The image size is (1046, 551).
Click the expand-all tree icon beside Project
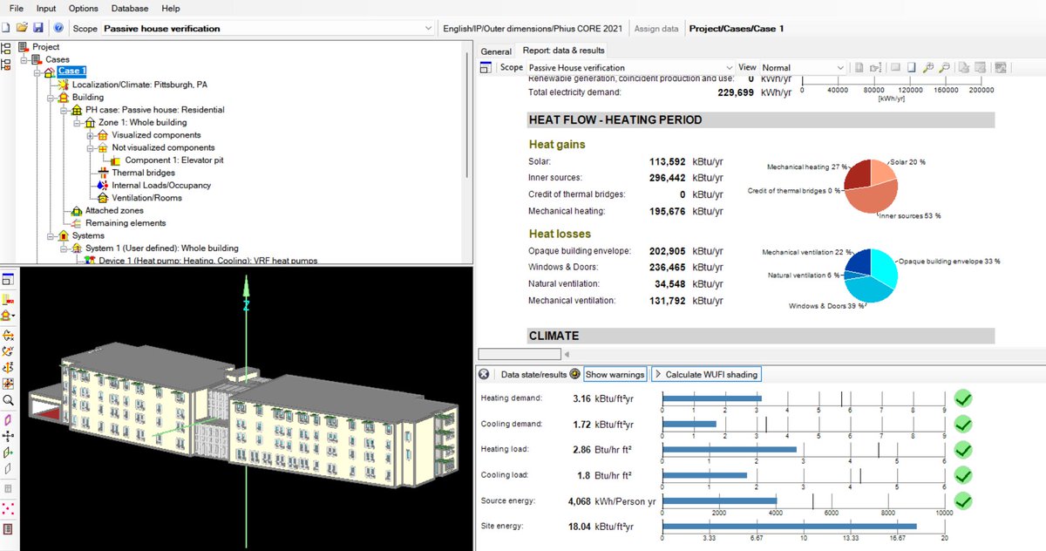[x=6, y=48]
